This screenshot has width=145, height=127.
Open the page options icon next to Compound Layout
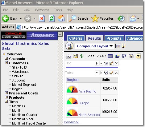point(118,46)
